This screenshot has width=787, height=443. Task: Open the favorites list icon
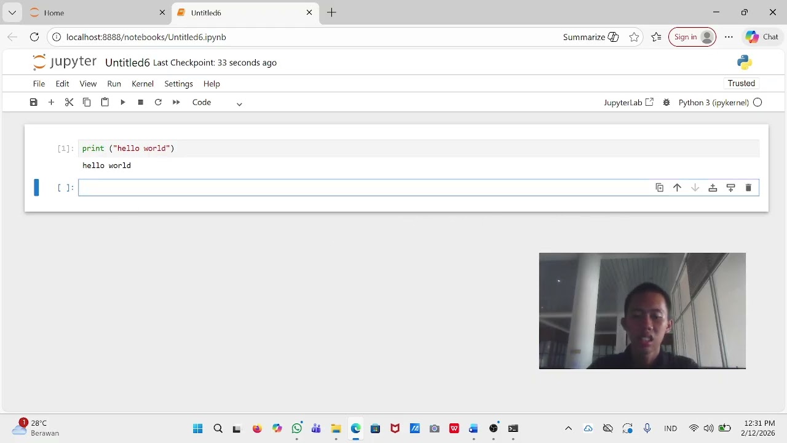[x=656, y=37]
